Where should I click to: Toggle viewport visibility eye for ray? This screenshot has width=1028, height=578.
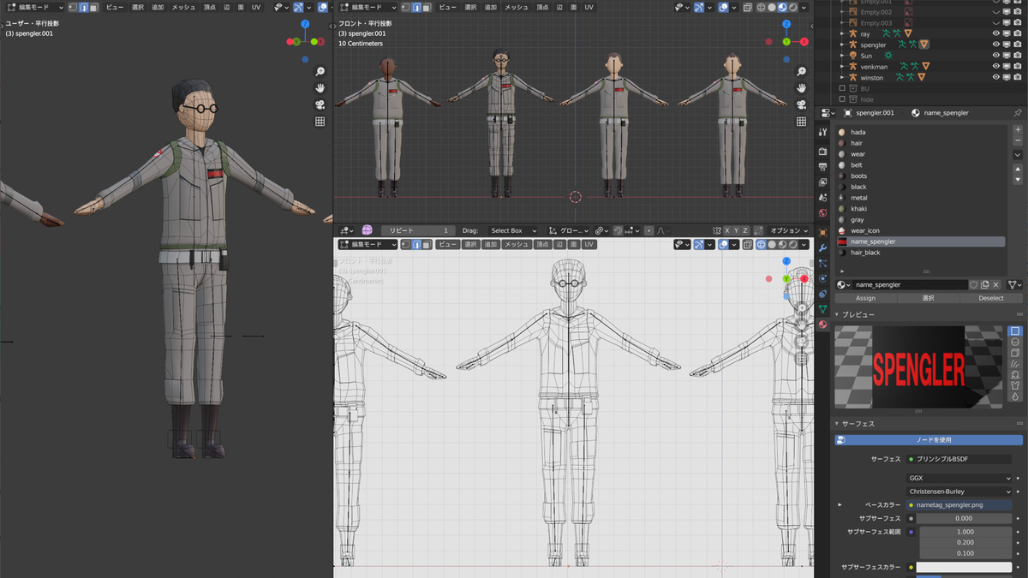[995, 33]
